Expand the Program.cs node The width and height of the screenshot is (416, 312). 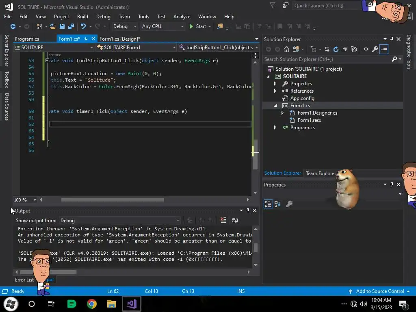(275, 128)
